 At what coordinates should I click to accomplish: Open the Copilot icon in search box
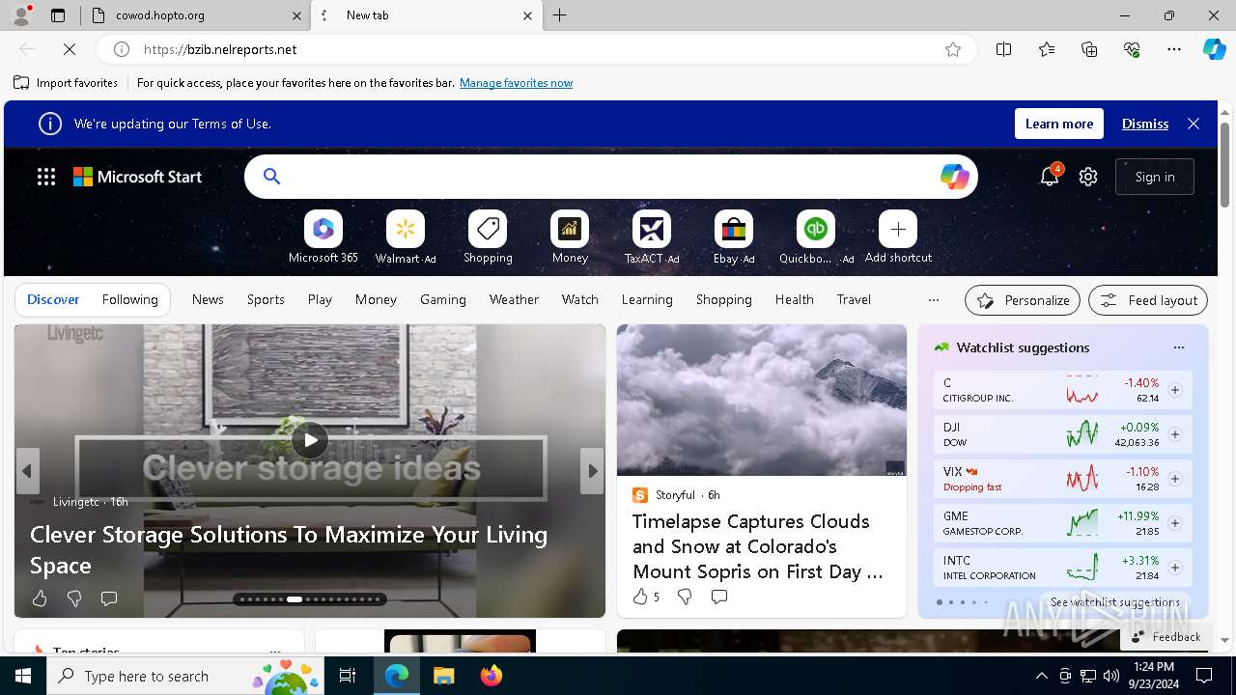954,177
